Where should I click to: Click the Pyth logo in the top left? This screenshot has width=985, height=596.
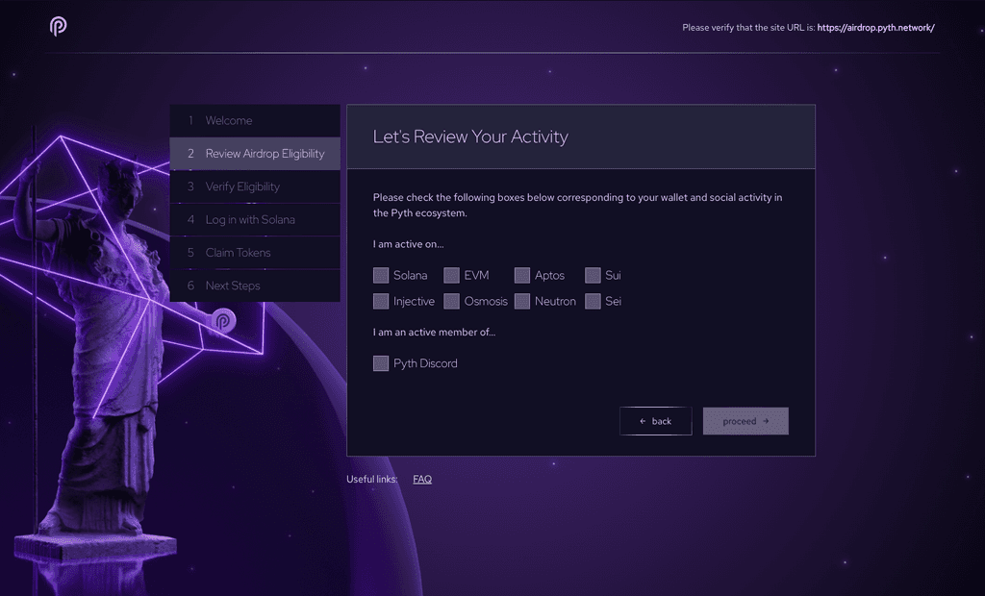point(57,27)
